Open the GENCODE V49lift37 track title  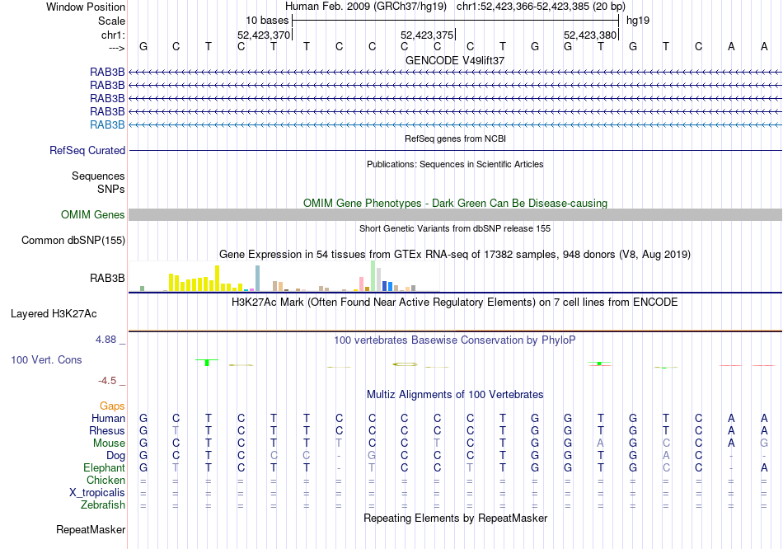(x=455, y=60)
